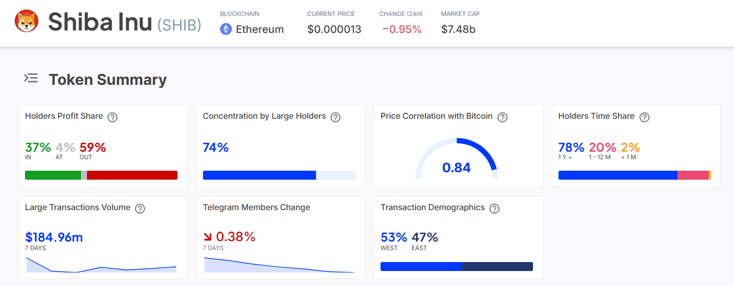This screenshot has height=286, width=734.
Task: Toggle the Token Summary menu icon
Action: tap(31, 78)
